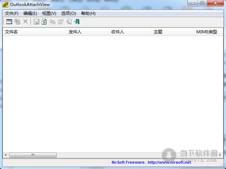The width and height of the screenshot is (226, 169).
Task: Sort by 收件人 column header
Action: coord(130,32)
